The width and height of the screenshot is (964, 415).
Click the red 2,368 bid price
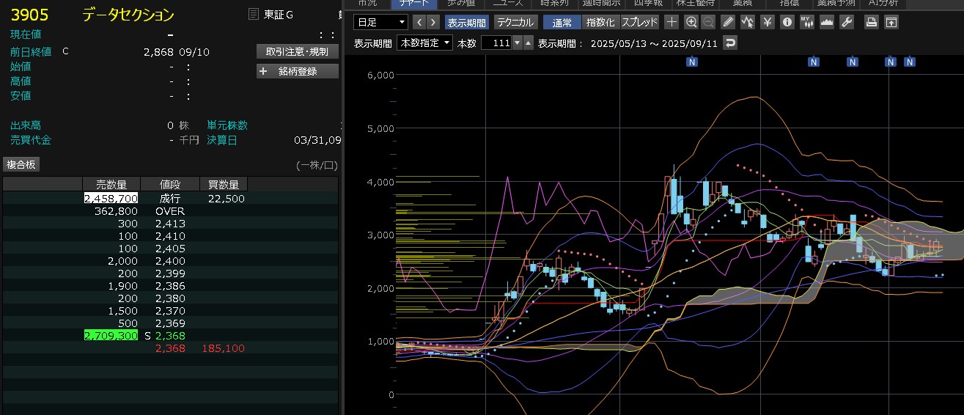coord(171,348)
